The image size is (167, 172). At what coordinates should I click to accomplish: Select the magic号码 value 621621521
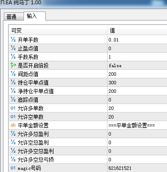[137, 168]
